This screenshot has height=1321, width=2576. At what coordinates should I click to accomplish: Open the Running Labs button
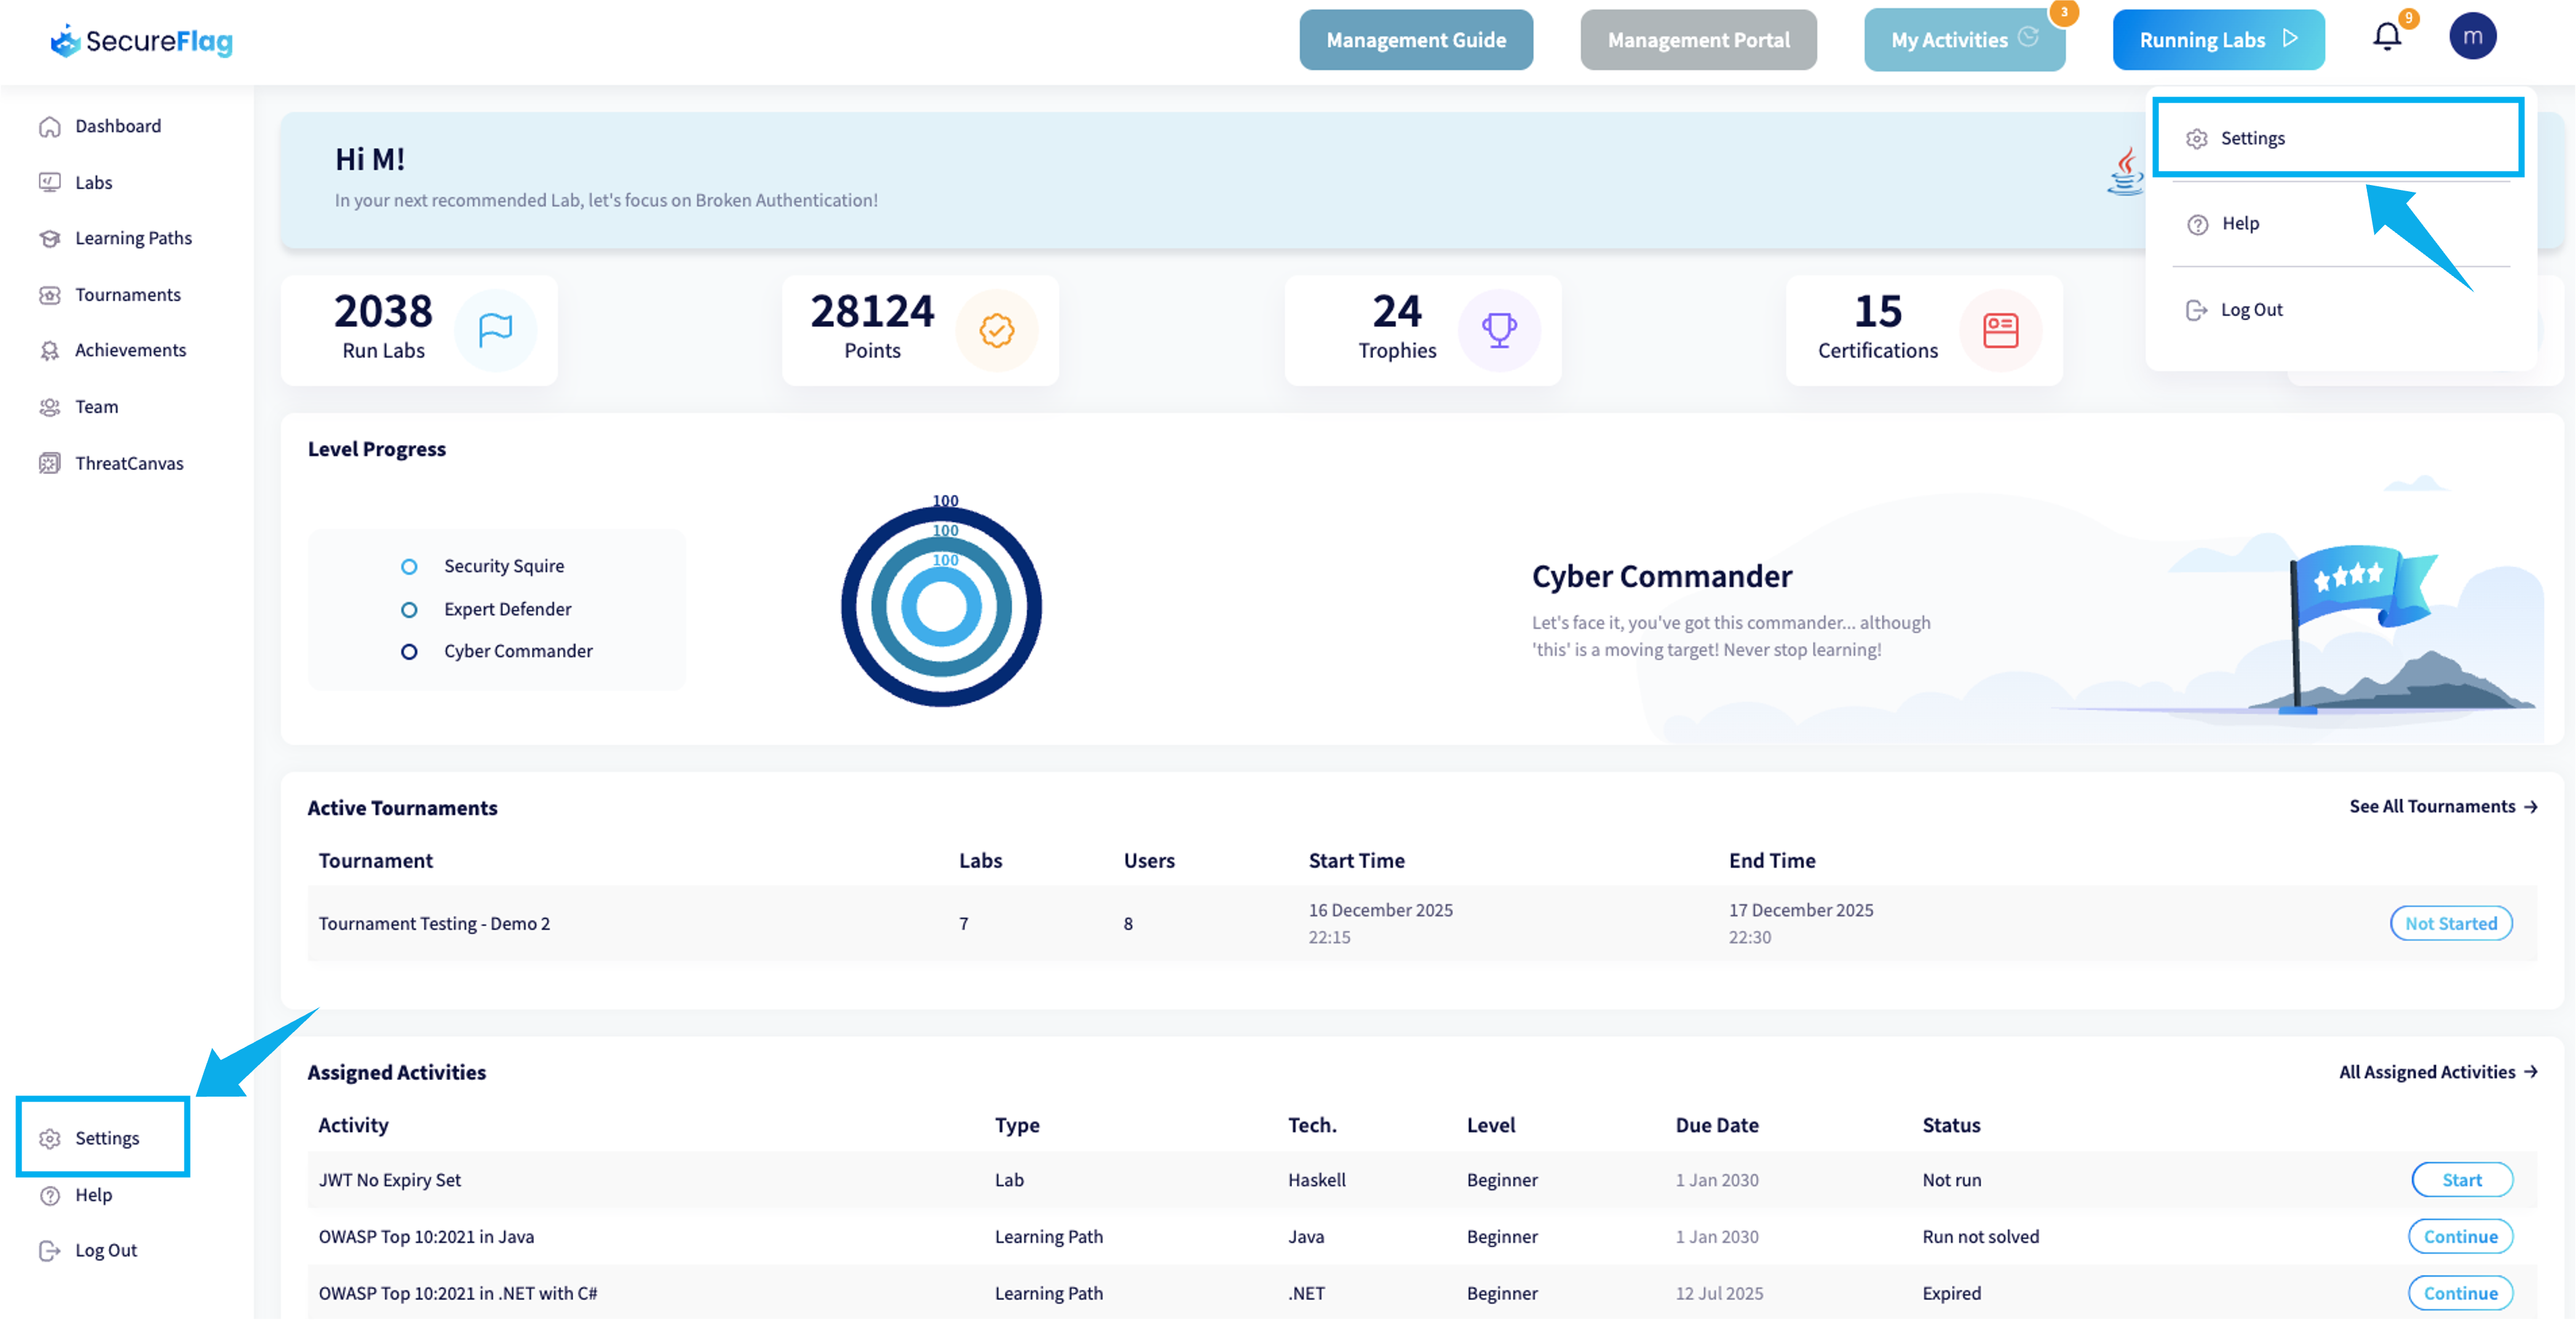2217,40
